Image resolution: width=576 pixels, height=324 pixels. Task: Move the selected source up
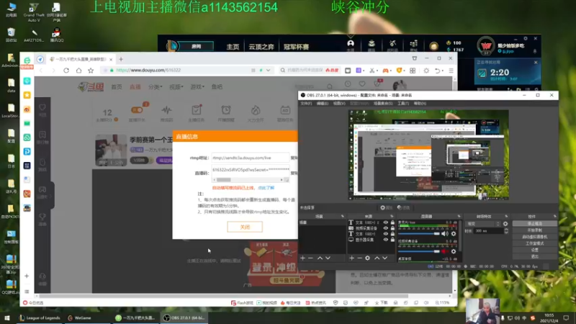(377, 258)
